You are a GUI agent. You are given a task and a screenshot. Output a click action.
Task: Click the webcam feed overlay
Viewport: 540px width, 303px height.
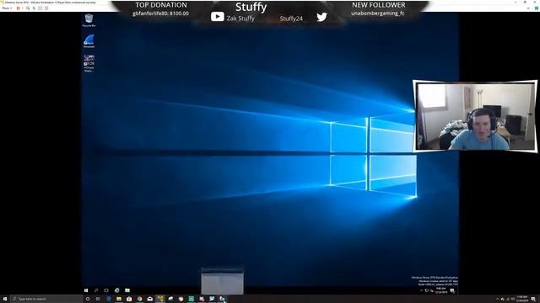(475, 116)
